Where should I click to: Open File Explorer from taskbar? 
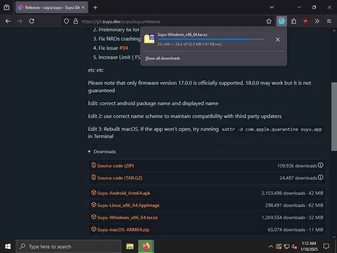tap(130, 246)
